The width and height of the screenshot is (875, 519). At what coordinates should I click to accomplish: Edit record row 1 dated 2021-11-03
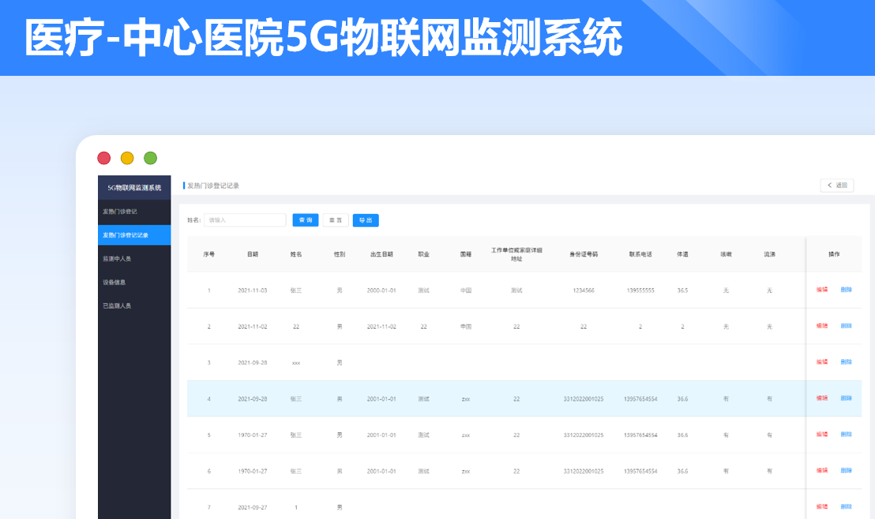(x=822, y=290)
